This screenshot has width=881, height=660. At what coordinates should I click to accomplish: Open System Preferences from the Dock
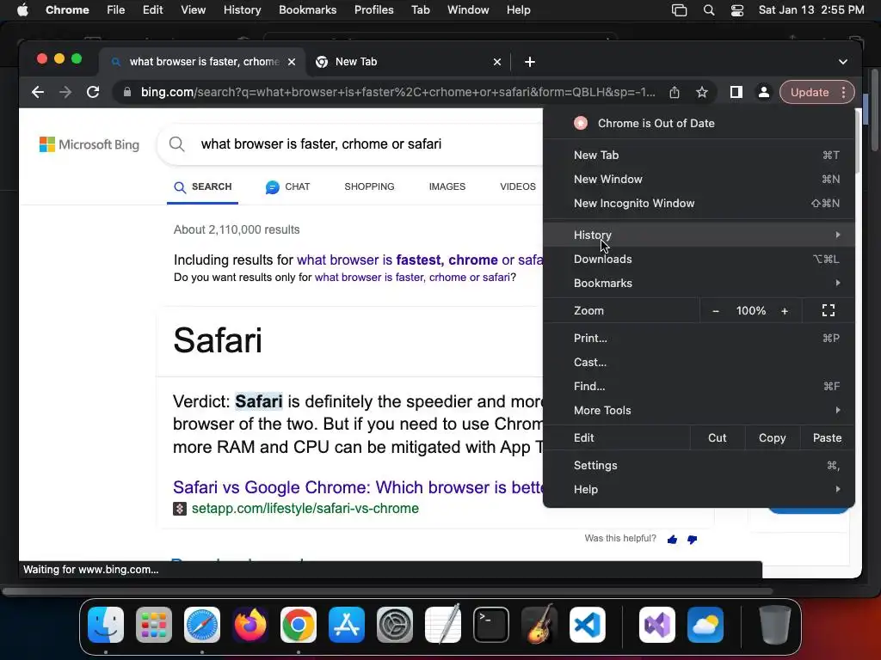[394, 625]
